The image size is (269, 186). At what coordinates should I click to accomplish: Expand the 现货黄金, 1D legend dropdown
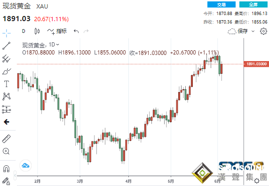point(58,45)
